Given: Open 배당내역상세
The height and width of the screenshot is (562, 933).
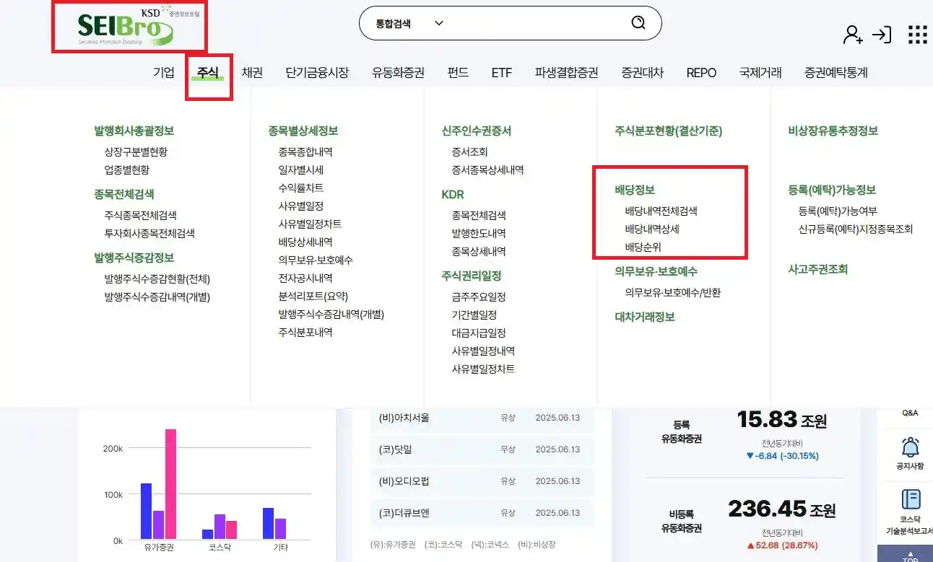Looking at the screenshot, I should click(652, 229).
